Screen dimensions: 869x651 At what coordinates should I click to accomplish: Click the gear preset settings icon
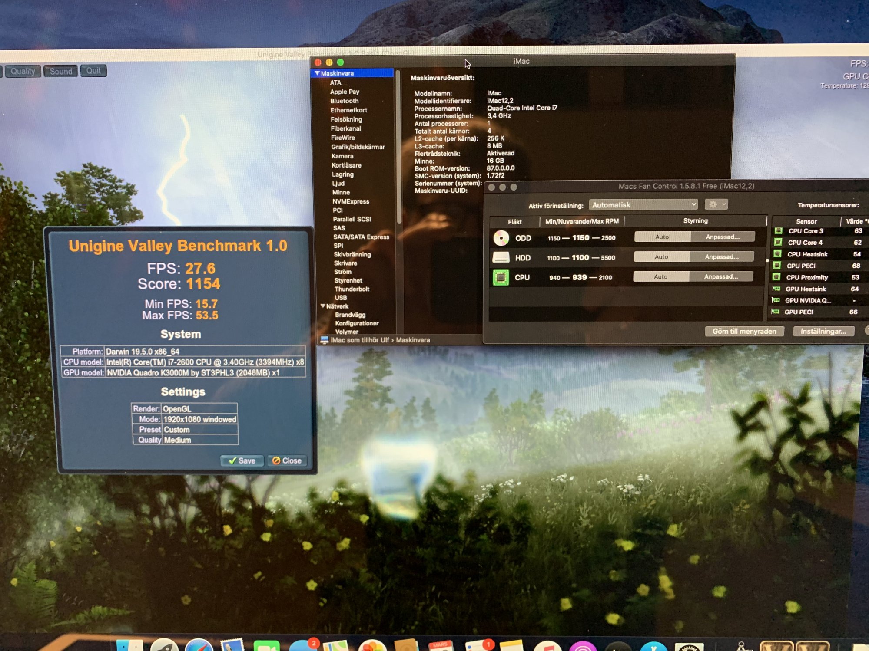pyautogui.click(x=713, y=204)
